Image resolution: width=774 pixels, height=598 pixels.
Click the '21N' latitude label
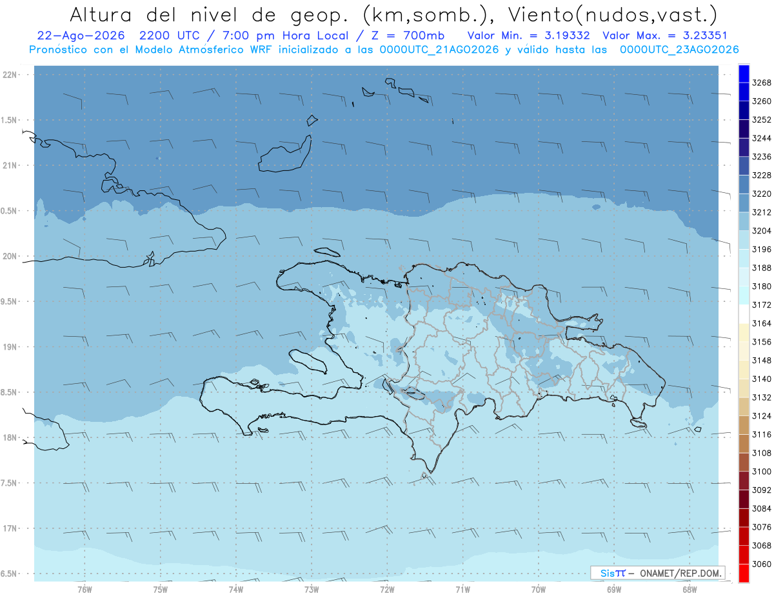10,165
